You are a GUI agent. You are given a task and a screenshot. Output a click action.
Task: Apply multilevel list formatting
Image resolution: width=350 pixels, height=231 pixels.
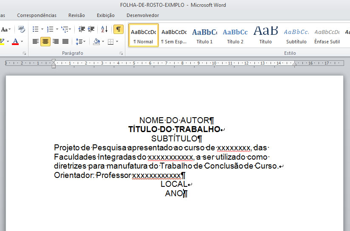point(65,29)
